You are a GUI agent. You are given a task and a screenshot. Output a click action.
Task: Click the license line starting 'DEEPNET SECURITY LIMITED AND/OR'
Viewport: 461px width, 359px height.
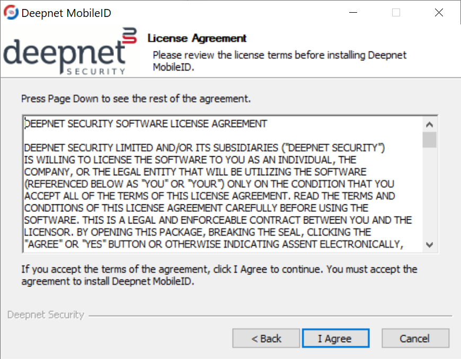pos(205,148)
